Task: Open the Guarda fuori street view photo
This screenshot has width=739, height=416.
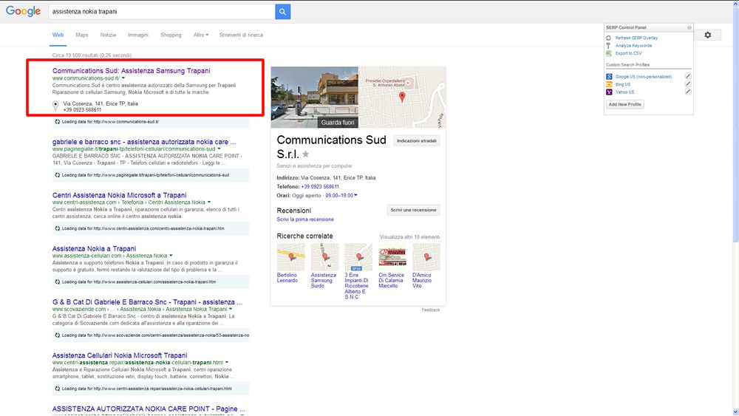Action: click(x=314, y=97)
